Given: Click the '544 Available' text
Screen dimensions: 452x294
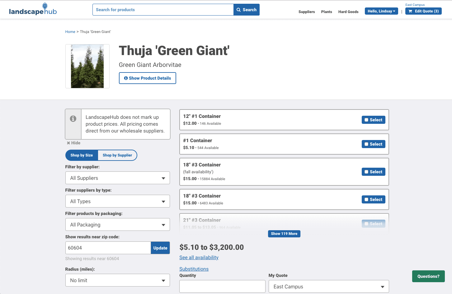Looking at the screenshot, I should (x=208, y=148).
